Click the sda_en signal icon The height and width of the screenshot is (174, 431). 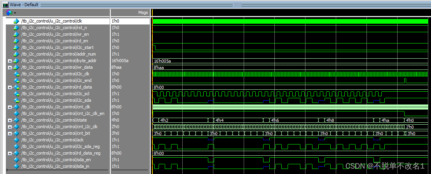16,159
